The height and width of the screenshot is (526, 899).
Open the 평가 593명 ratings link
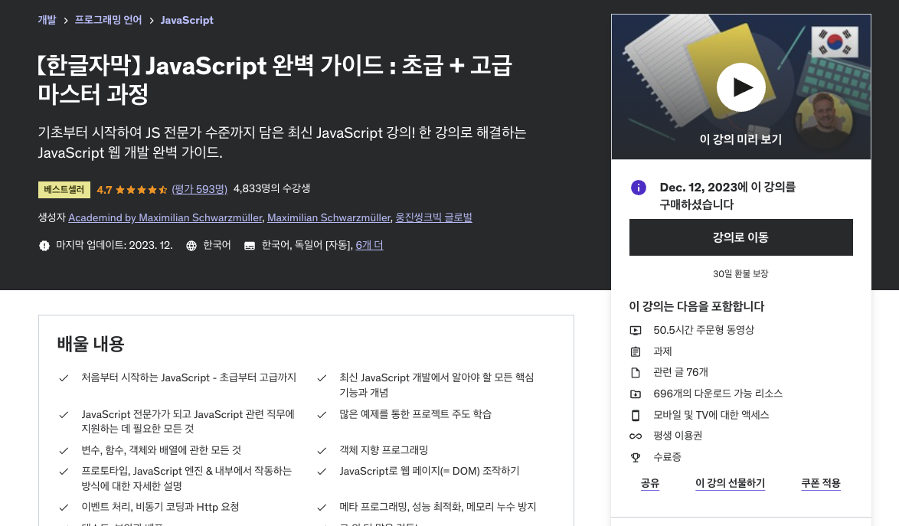click(x=199, y=188)
